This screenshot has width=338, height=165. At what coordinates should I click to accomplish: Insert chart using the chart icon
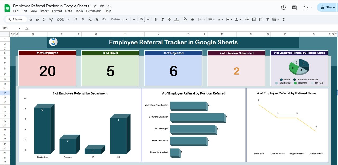[261, 20]
